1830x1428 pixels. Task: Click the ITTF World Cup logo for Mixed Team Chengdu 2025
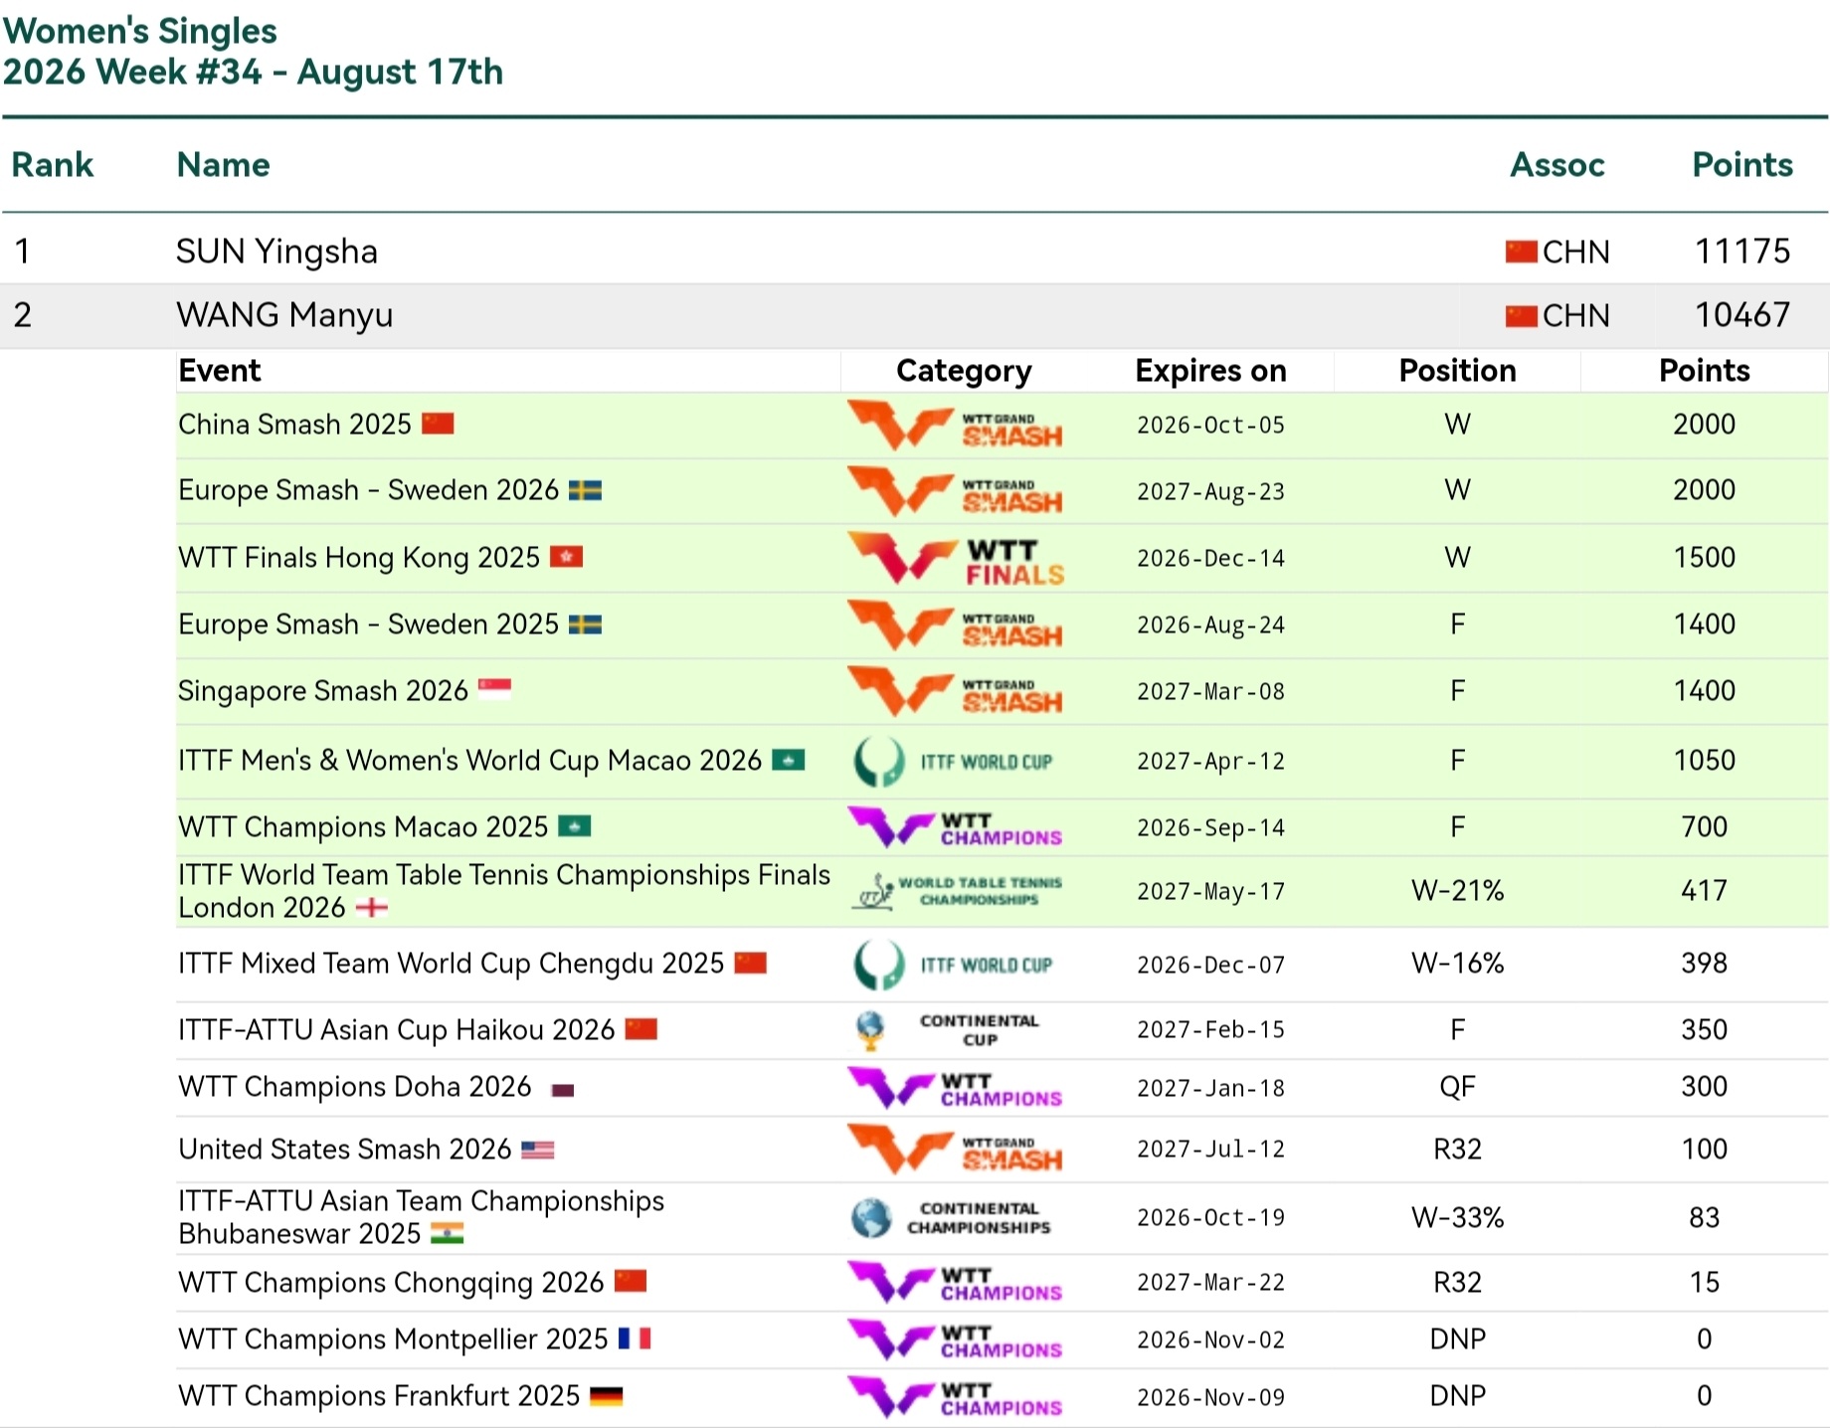(x=953, y=965)
